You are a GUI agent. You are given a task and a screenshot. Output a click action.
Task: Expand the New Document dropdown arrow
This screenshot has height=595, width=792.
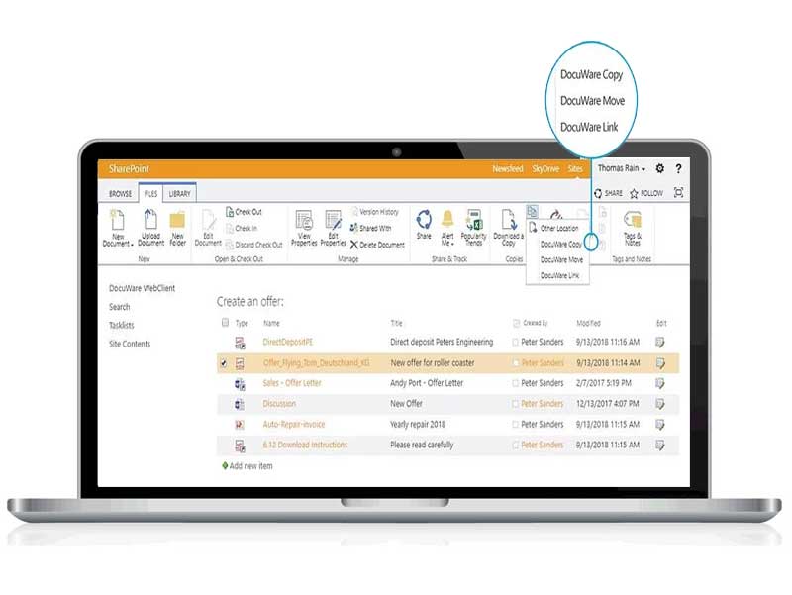(132, 245)
